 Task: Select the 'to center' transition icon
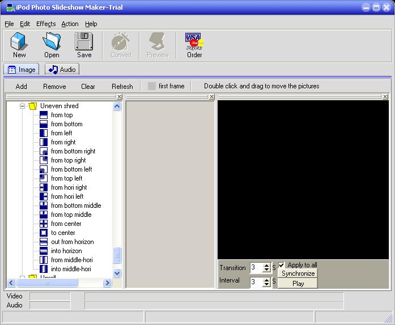pos(44,233)
